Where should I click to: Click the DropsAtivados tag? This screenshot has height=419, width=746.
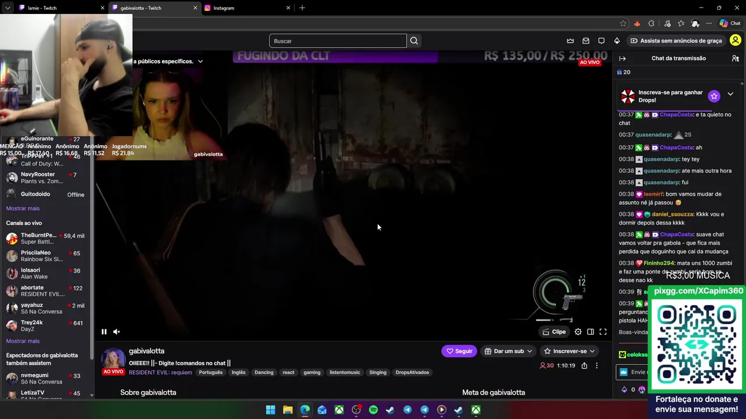(412, 372)
